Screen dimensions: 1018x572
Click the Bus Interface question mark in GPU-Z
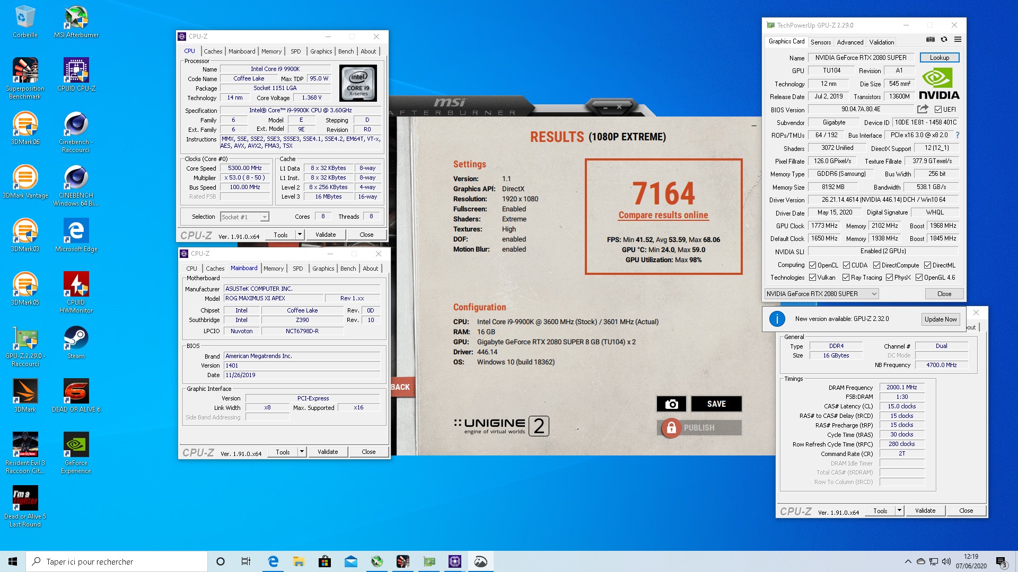(958, 135)
